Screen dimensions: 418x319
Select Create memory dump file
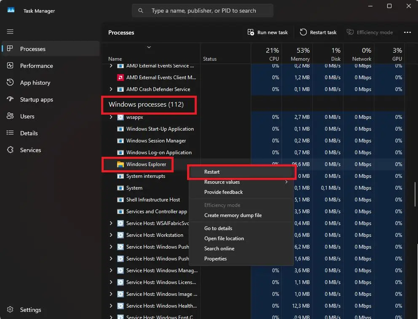[x=241, y=215]
